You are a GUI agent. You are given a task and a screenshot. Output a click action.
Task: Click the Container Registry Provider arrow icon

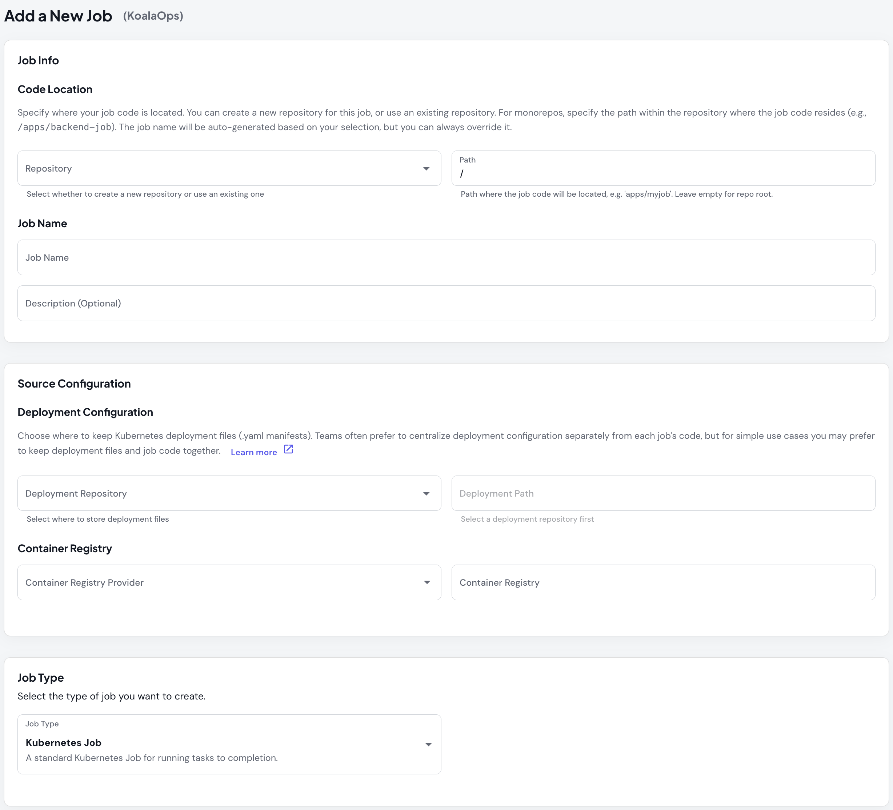pyautogui.click(x=426, y=582)
